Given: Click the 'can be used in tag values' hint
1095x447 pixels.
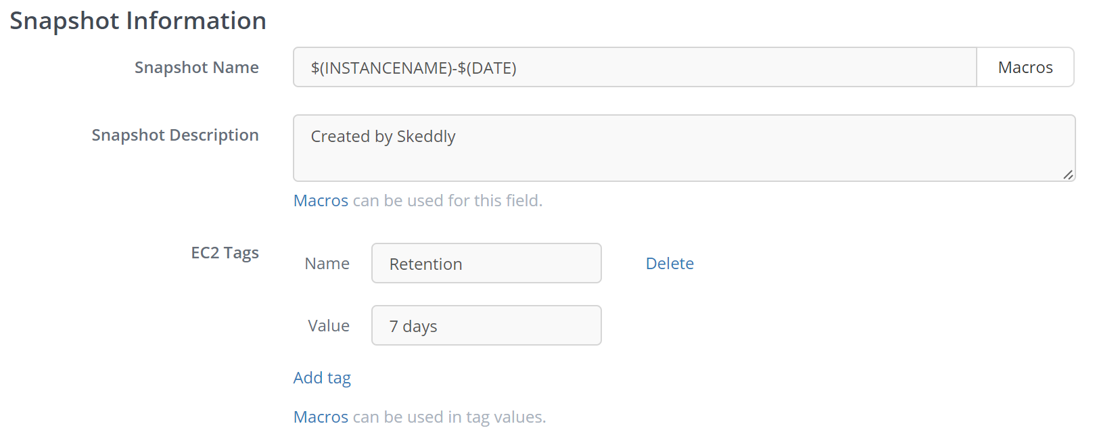Looking at the screenshot, I should (449, 417).
